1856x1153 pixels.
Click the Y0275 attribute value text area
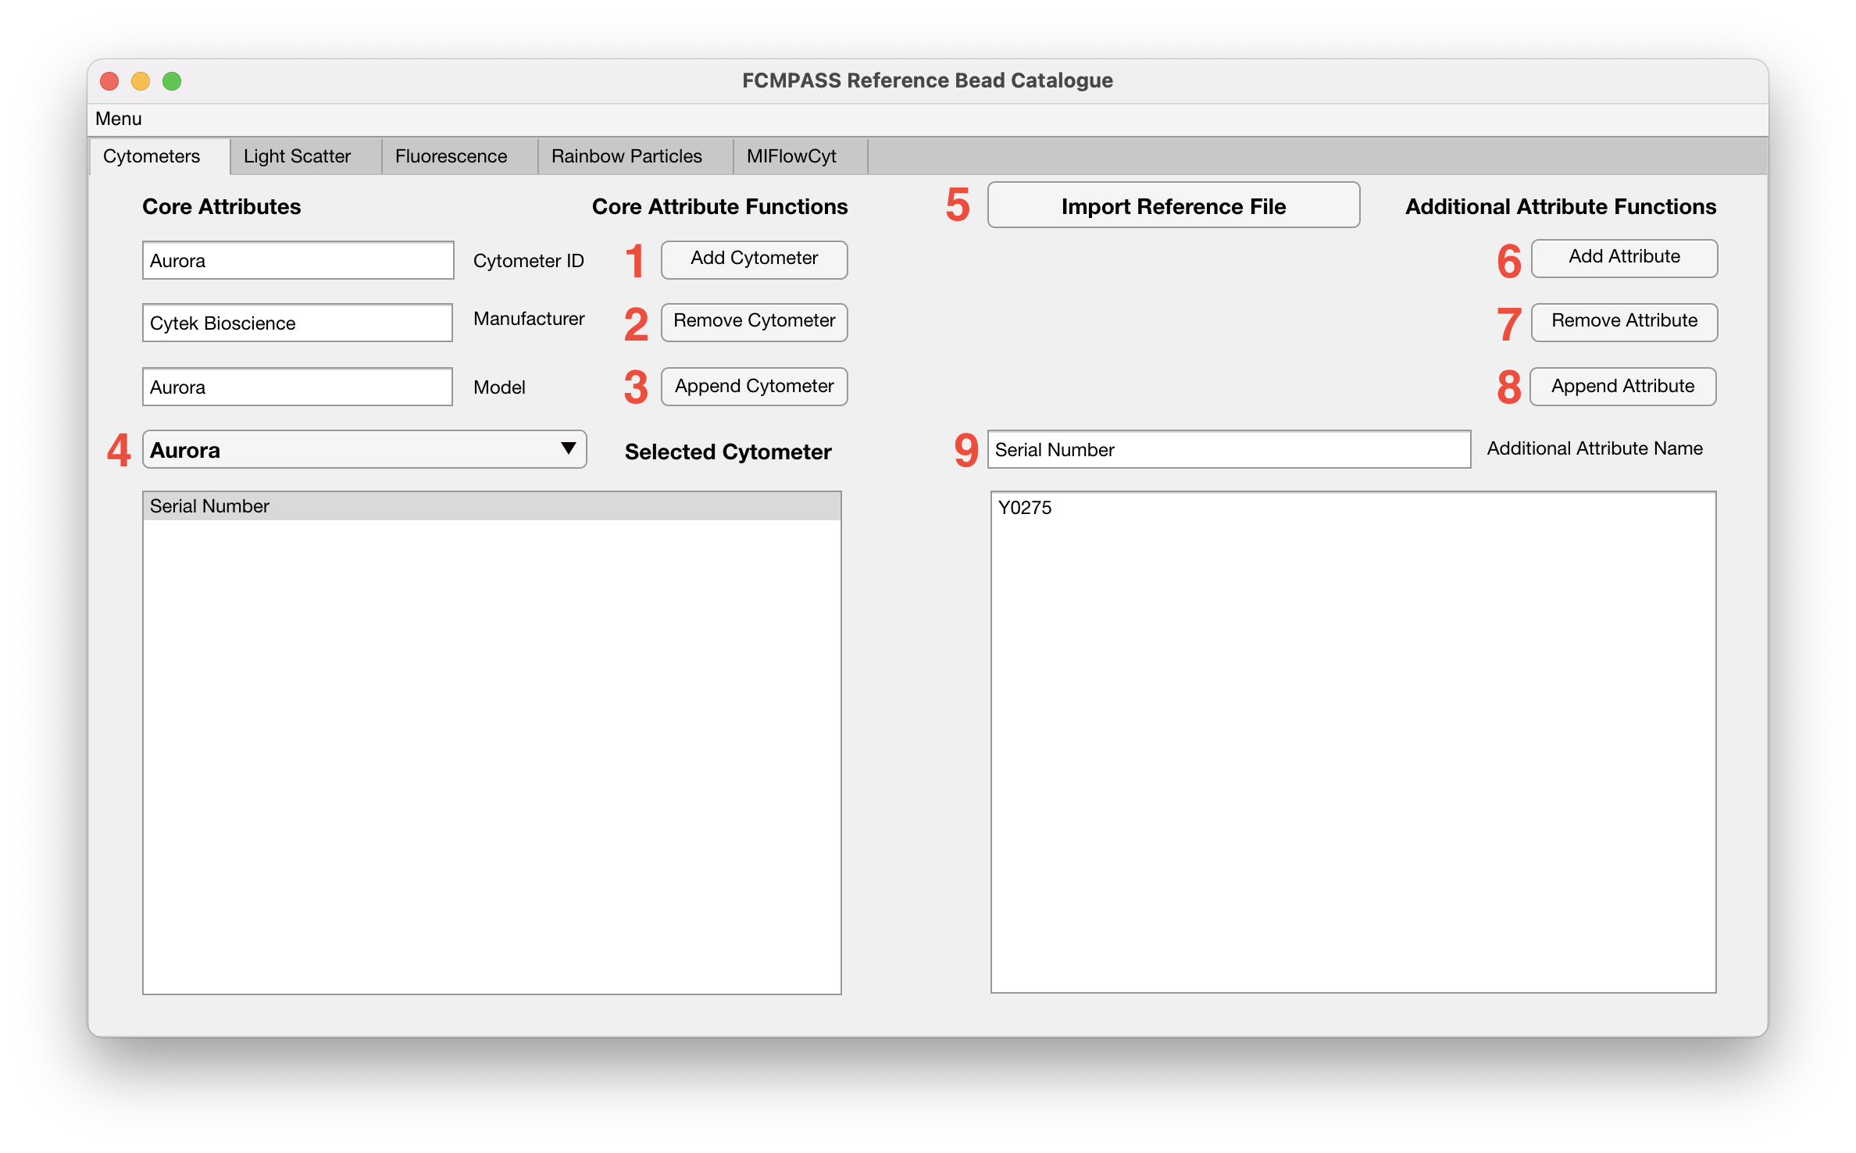[1353, 742]
